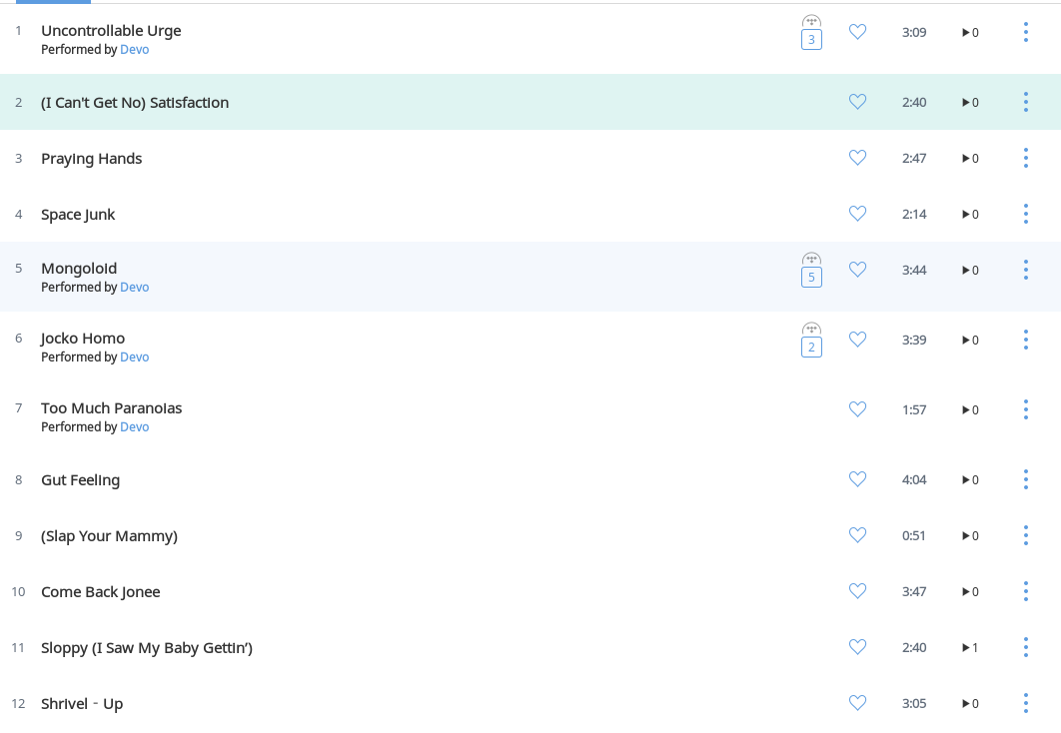The height and width of the screenshot is (733, 1061).
Task: Click play count for Praying Hands
Action: click(x=970, y=158)
